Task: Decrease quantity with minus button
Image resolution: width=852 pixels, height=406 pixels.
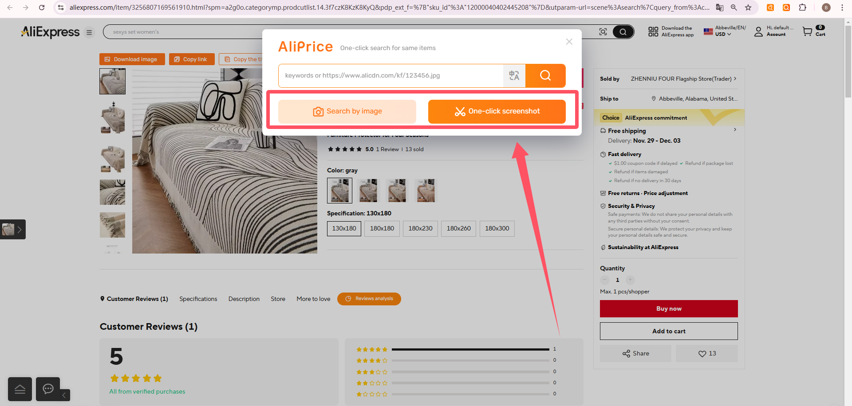Action: pos(605,280)
